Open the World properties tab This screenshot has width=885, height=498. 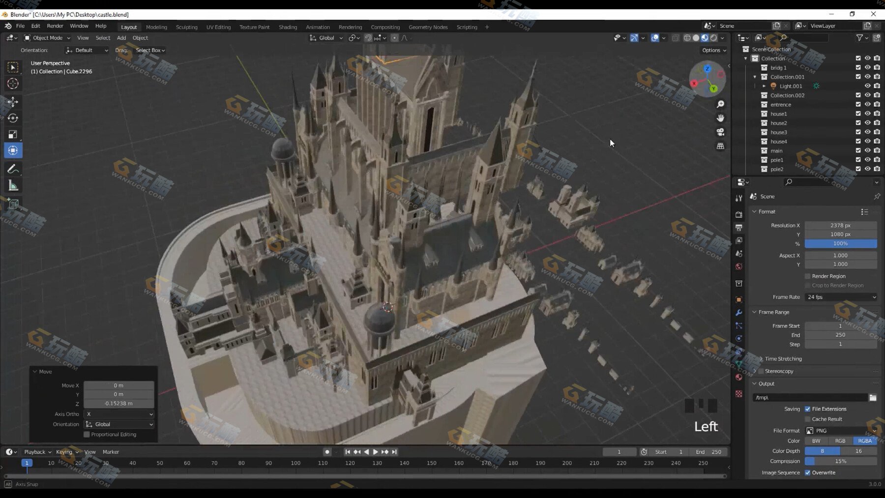pyautogui.click(x=738, y=266)
